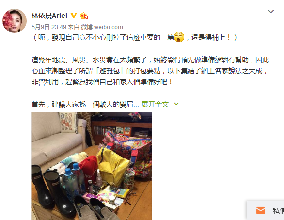Click the surprised yawning emoji in post

[179, 37]
